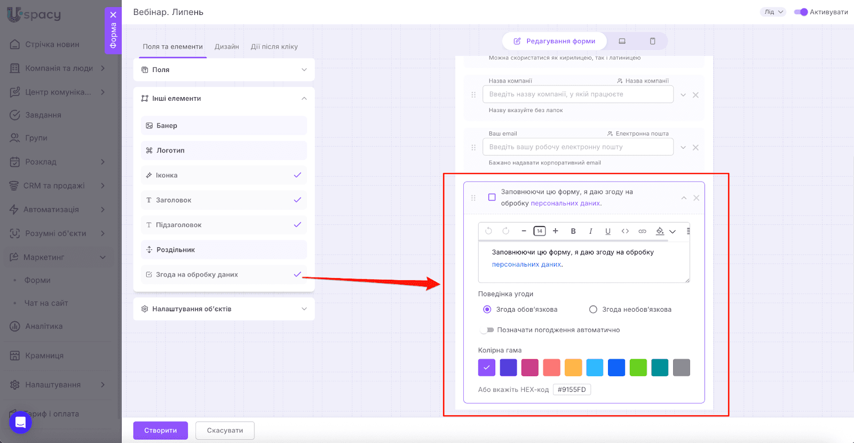Click the Italic formatting icon
This screenshot has height=443, width=854.
[590, 231]
